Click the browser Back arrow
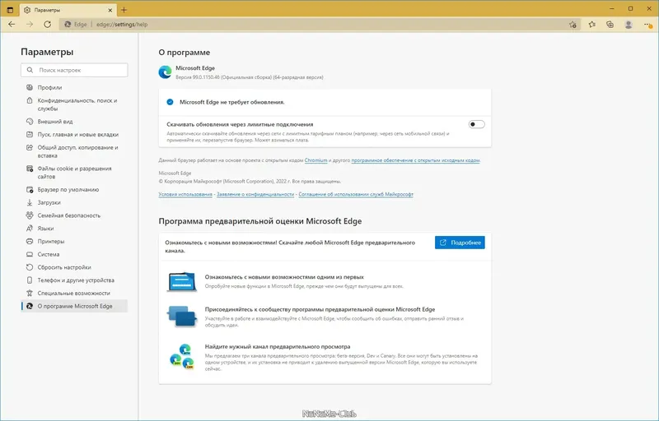The width and height of the screenshot is (659, 421). [12, 25]
